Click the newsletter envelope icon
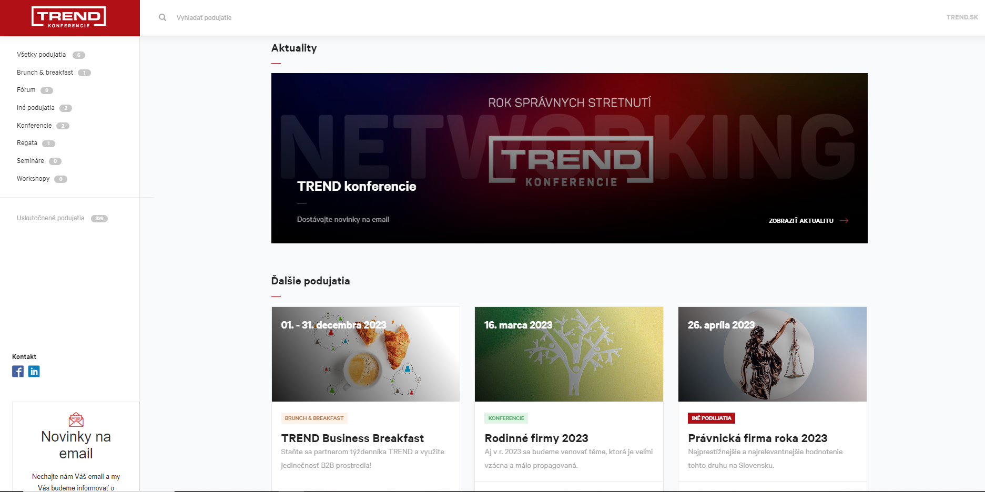 (76, 419)
